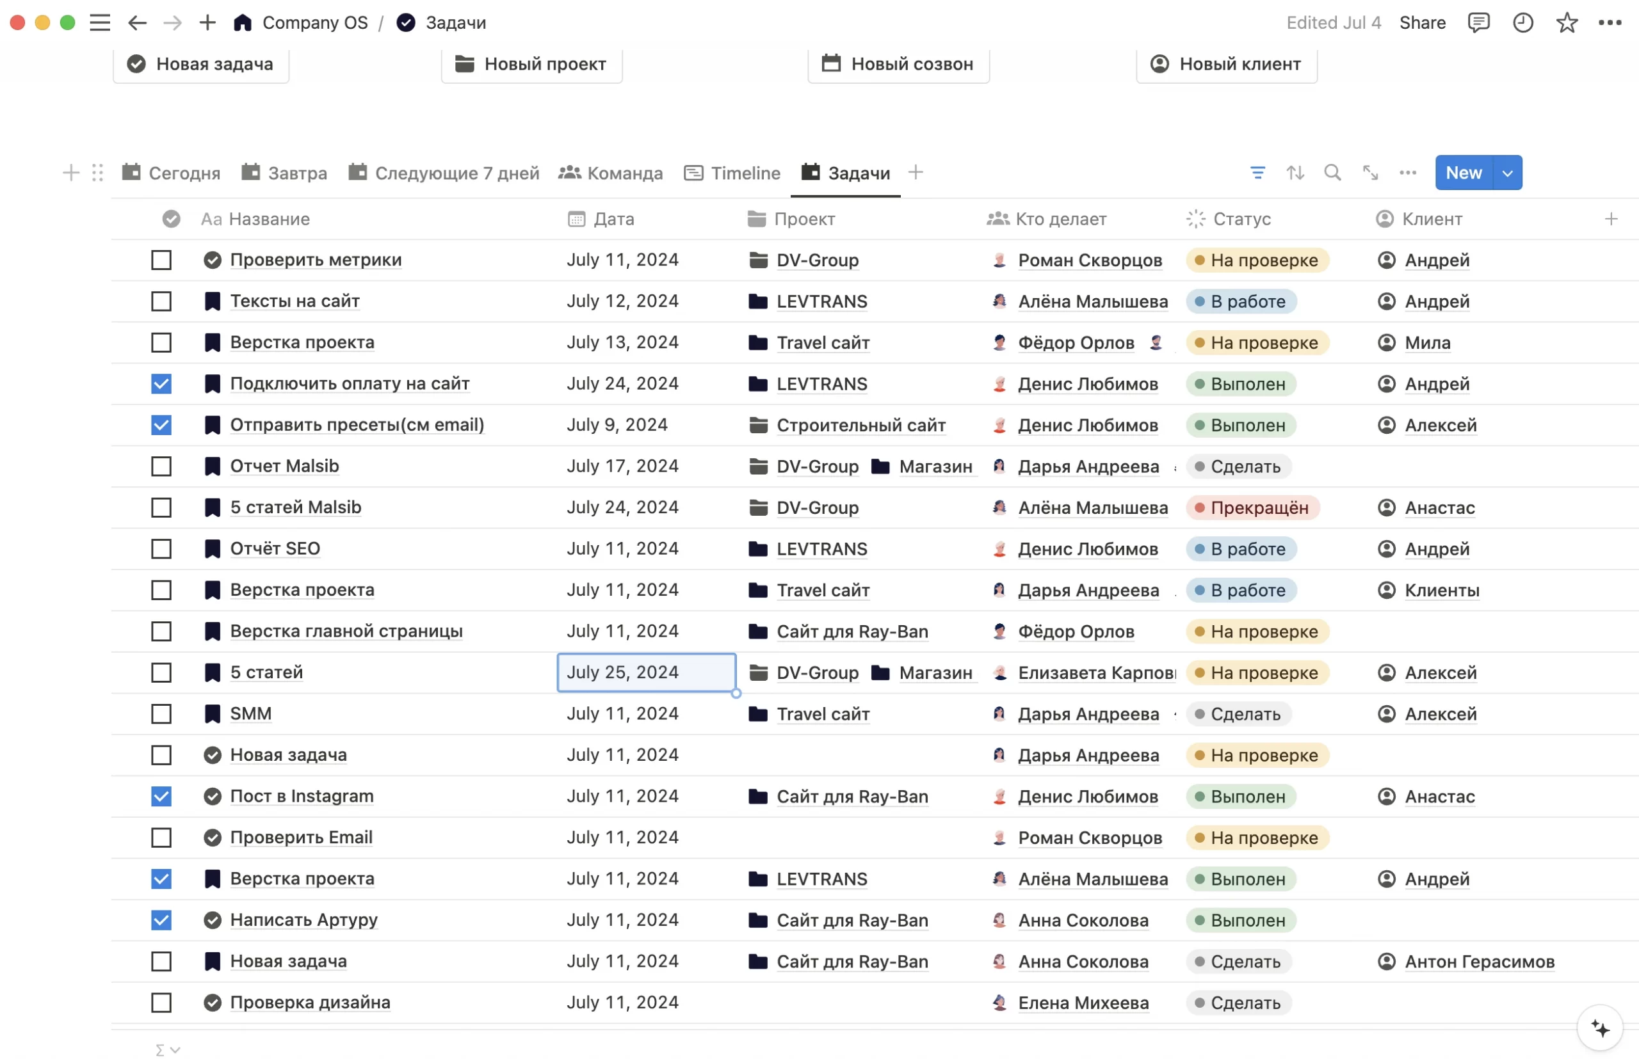Check the box for Отчёт SEO
Screen dimensions: 1639x1059
coord(161,549)
